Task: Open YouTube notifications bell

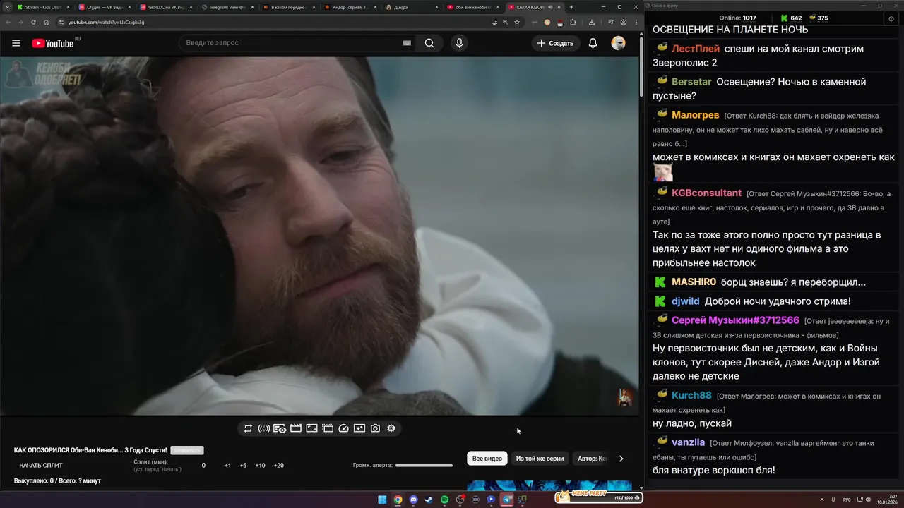Action: [593, 43]
